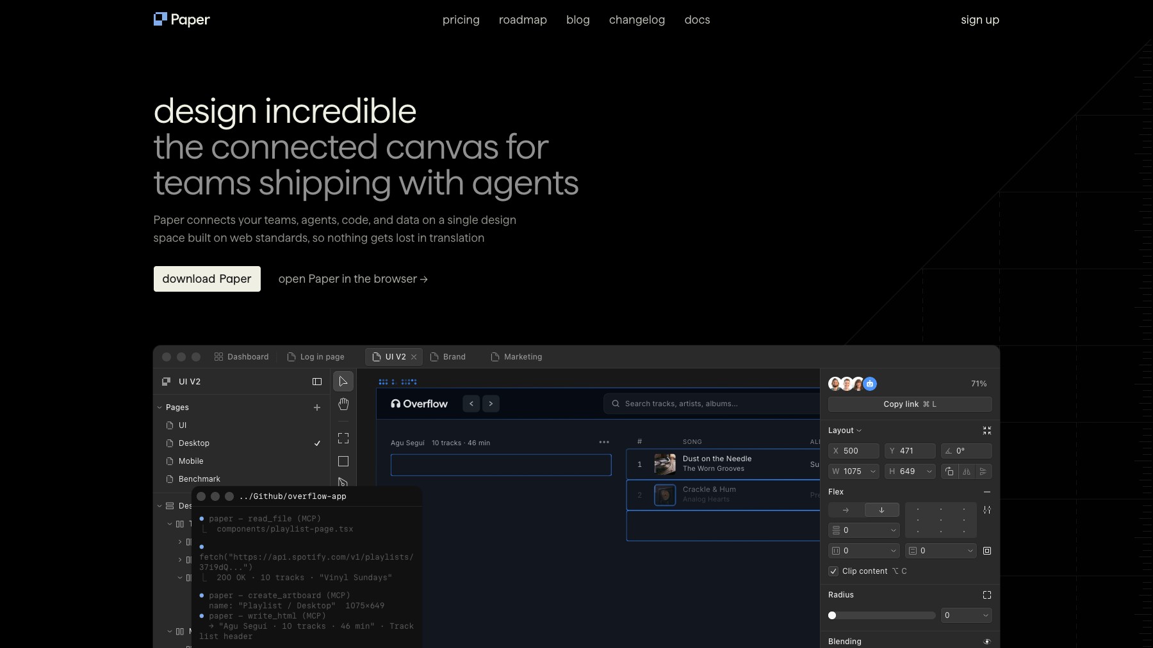Open the height H 649 dropdown

pos(929,471)
